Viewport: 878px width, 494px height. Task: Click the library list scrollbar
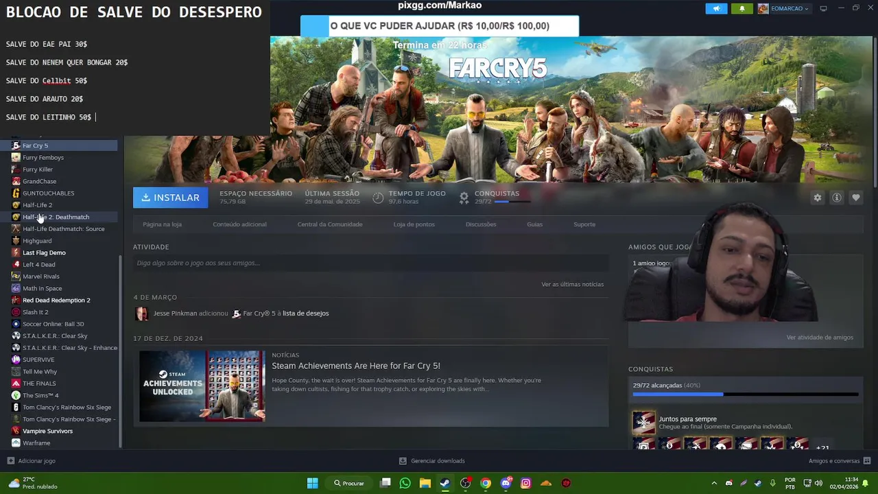[x=120, y=352]
